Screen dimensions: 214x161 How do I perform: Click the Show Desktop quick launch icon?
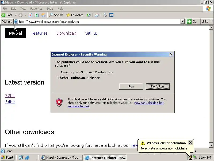click(21, 158)
